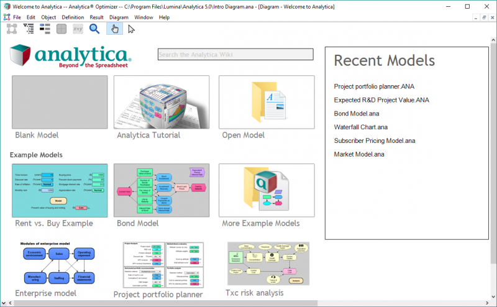Click the horizontal scrollbar left arrow

[10, 303]
